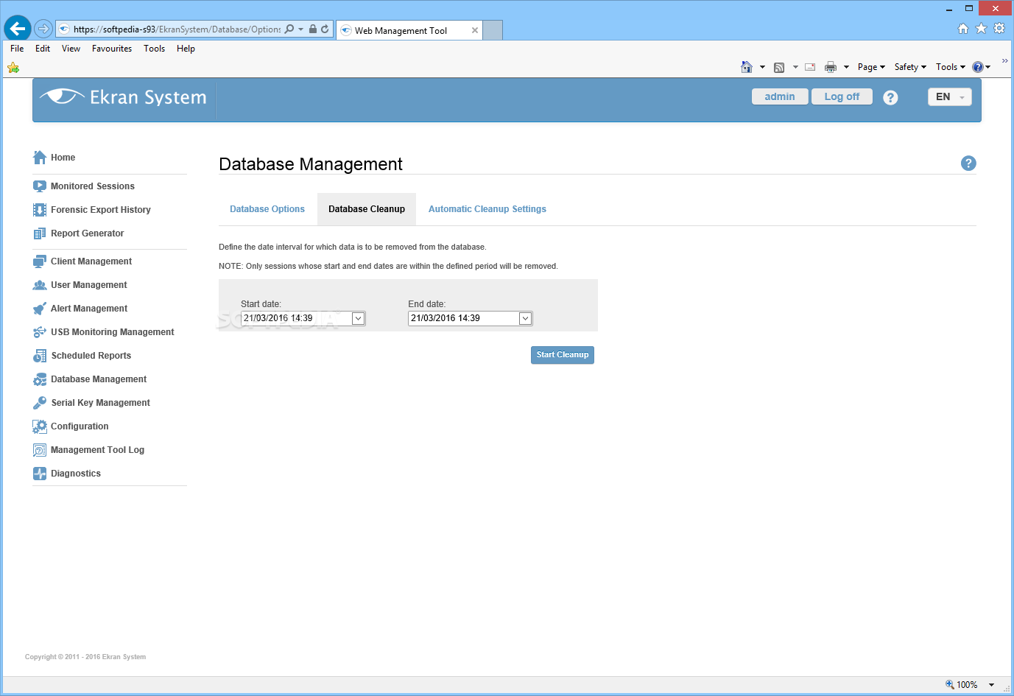Open the View menu
The width and height of the screenshot is (1014, 696).
71,49
